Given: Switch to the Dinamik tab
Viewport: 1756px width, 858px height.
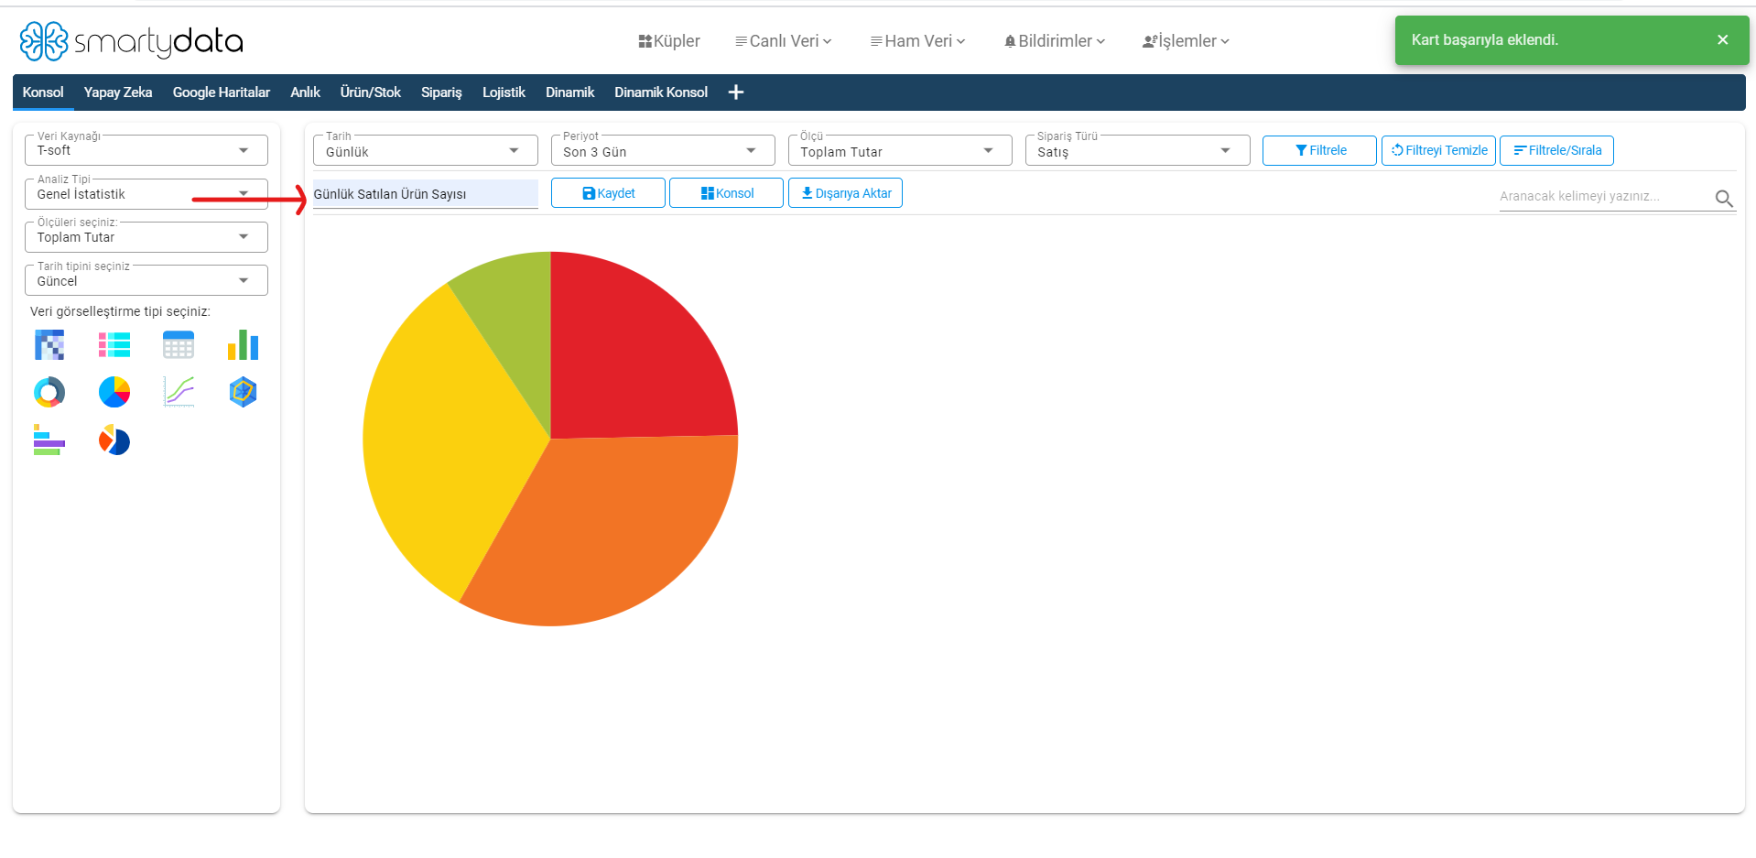Looking at the screenshot, I should pyautogui.click(x=569, y=92).
